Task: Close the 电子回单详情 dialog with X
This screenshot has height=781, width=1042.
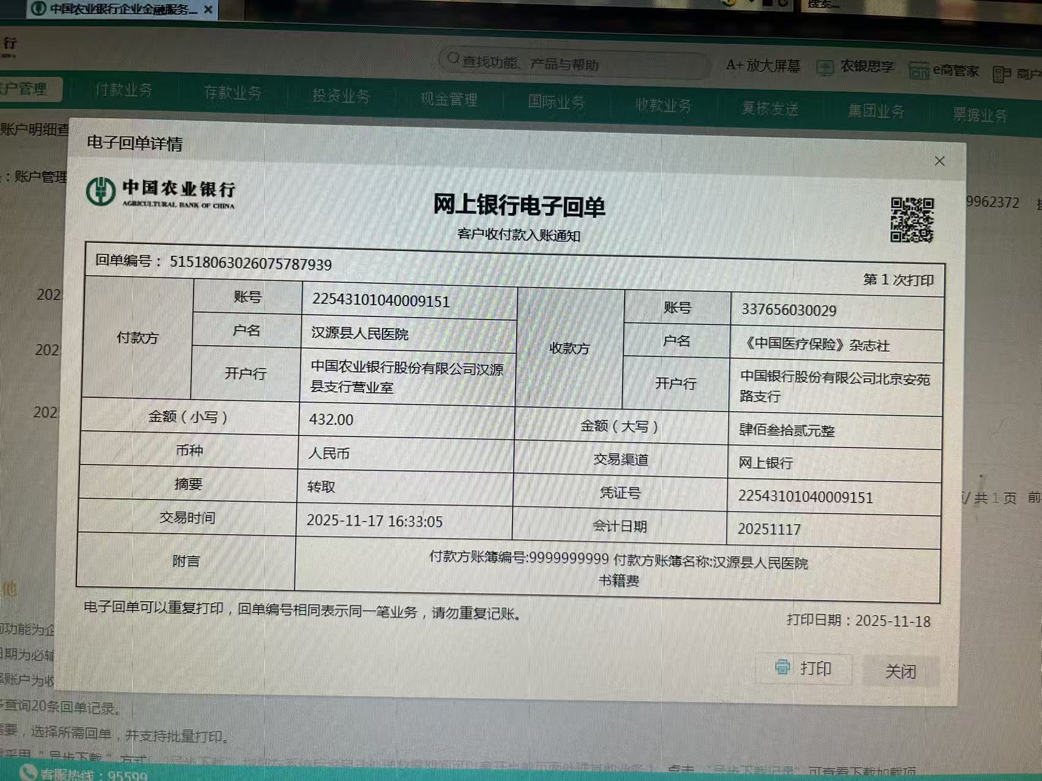Action: (x=939, y=161)
